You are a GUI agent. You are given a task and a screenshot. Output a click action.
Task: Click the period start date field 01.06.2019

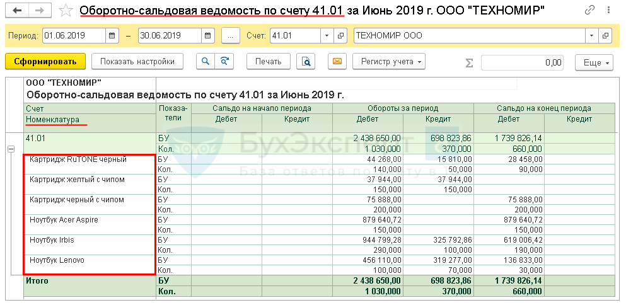click(x=74, y=36)
